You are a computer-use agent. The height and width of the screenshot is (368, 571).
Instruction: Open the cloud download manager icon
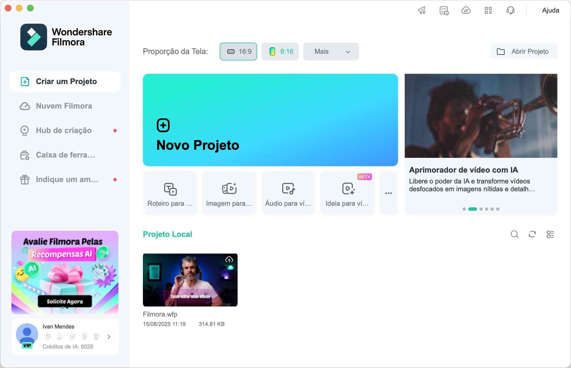coord(466,10)
